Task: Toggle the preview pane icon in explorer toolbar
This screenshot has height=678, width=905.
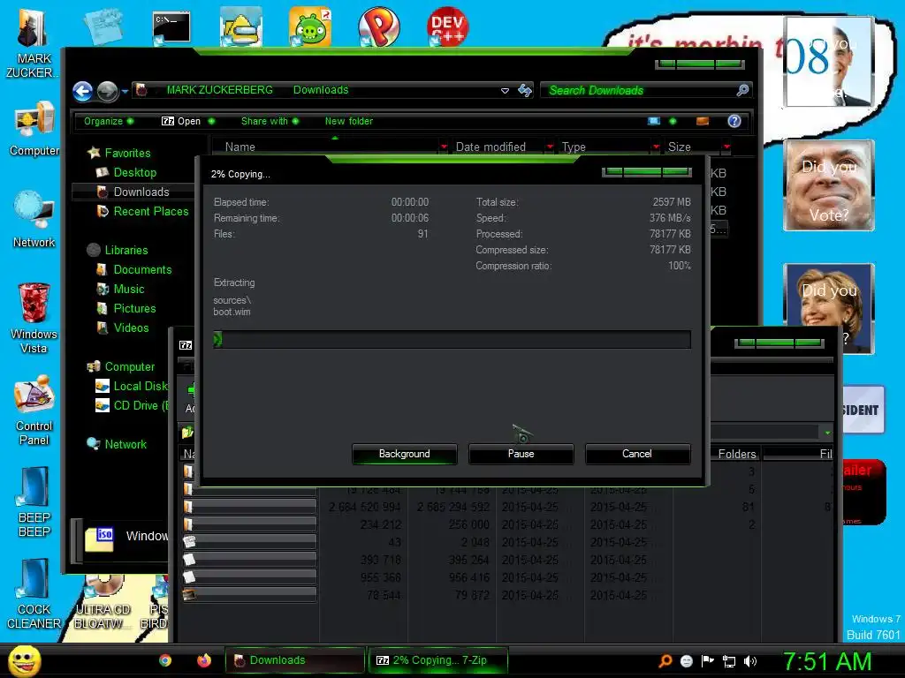Action: (703, 121)
